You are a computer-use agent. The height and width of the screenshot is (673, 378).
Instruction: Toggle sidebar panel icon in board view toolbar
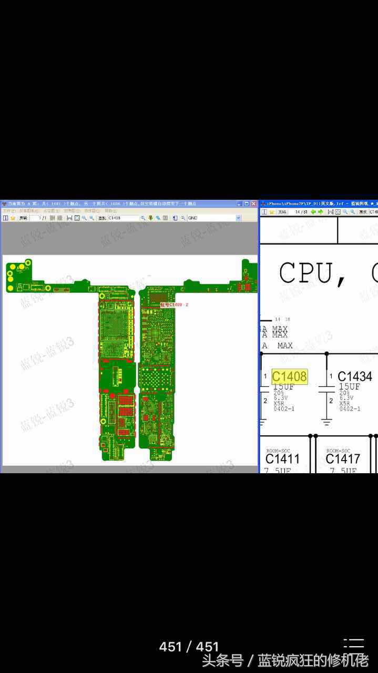point(5,218)
